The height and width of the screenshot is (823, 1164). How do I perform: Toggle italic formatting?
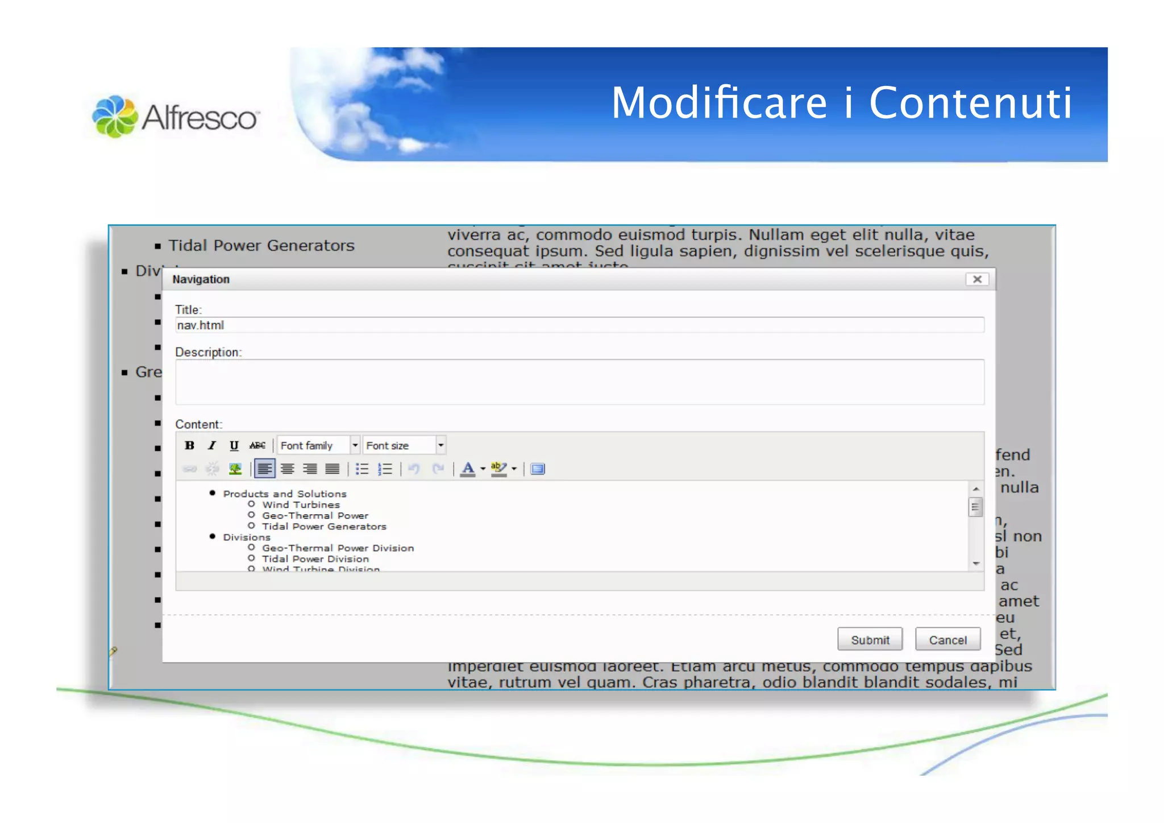pos(211,445)
